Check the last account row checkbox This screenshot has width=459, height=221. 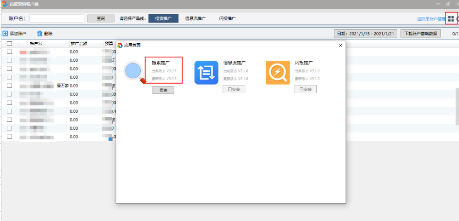tap(9, 137)
